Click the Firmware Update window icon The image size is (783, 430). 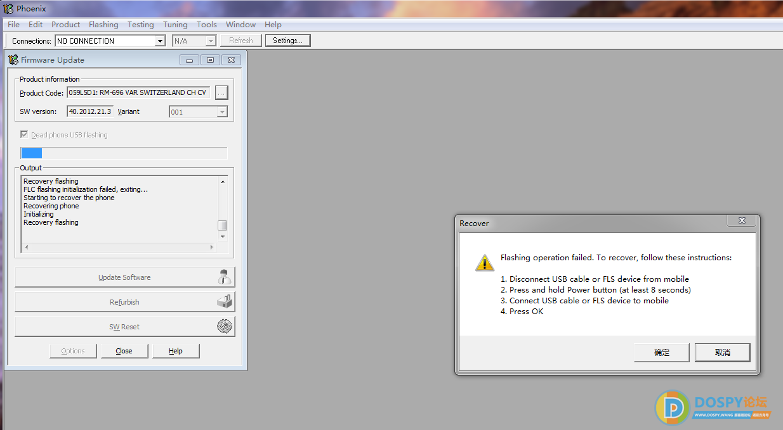[13, 60]
